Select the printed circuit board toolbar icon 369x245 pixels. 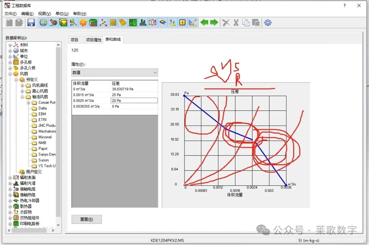(133, 22)
